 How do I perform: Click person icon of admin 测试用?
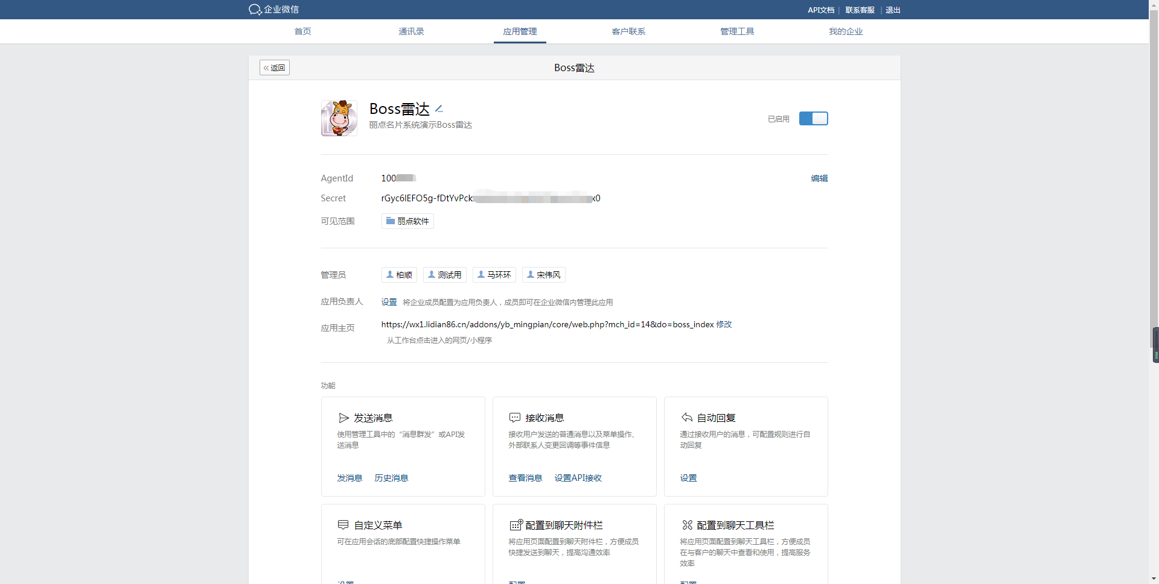click(432, 275)
